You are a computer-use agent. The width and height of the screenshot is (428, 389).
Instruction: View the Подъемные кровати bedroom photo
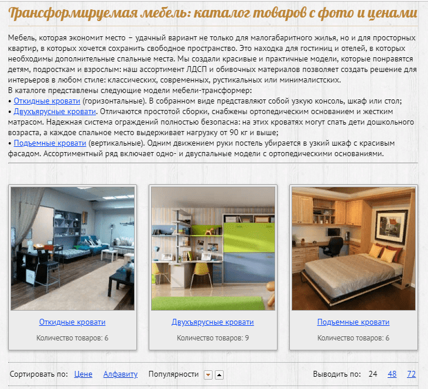(354, 249)
